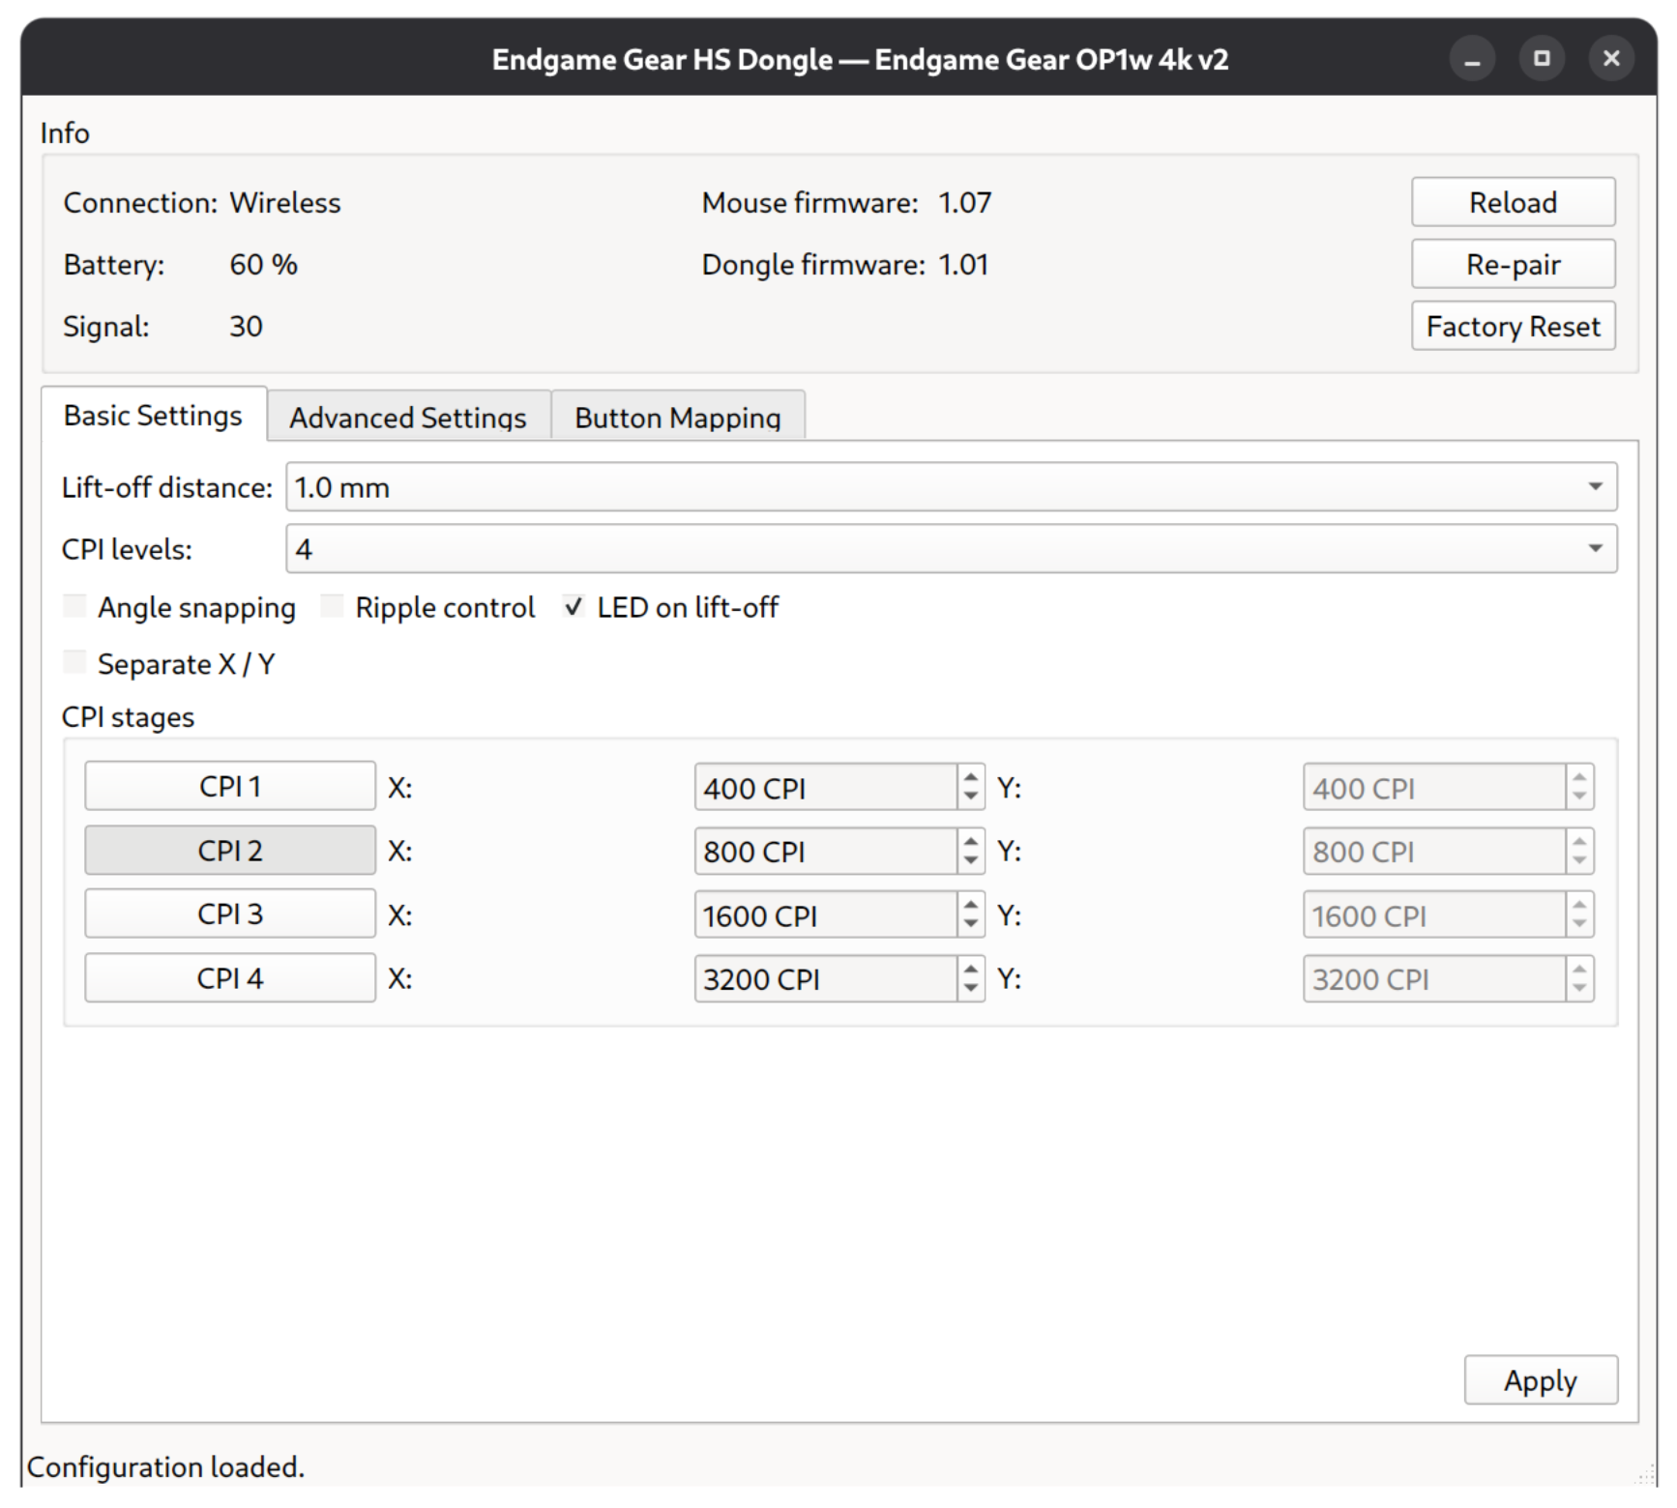
Task: Increase CPI 2 X value with up arrow
Action: (971, 840)
